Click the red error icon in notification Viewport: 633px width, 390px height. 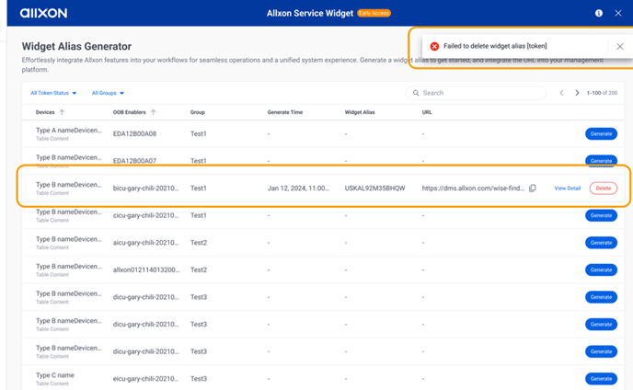click(x=434, y=46)
